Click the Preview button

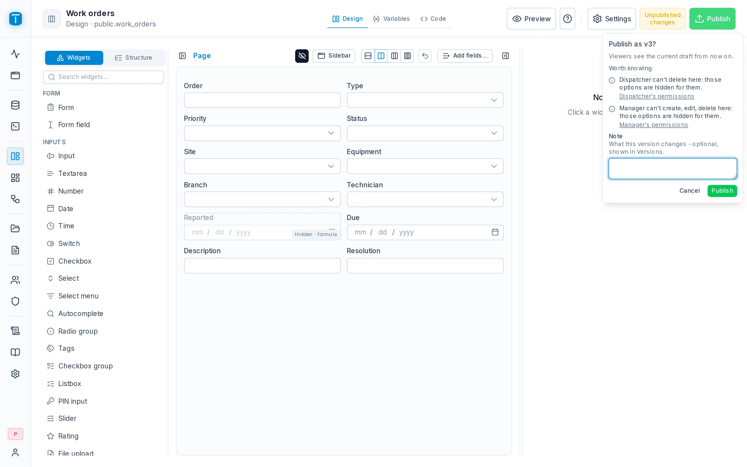531,19
